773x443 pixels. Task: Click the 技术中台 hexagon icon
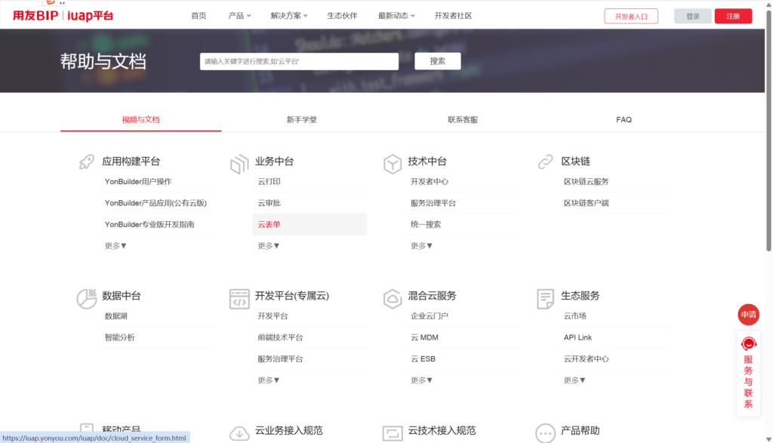pyautogui.click(x=392, y=163)
